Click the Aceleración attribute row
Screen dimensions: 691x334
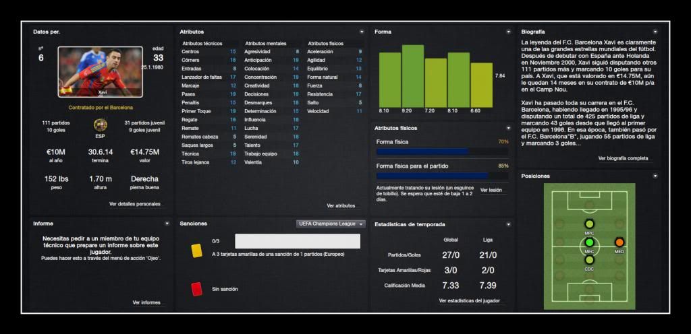tap(335, 51)
